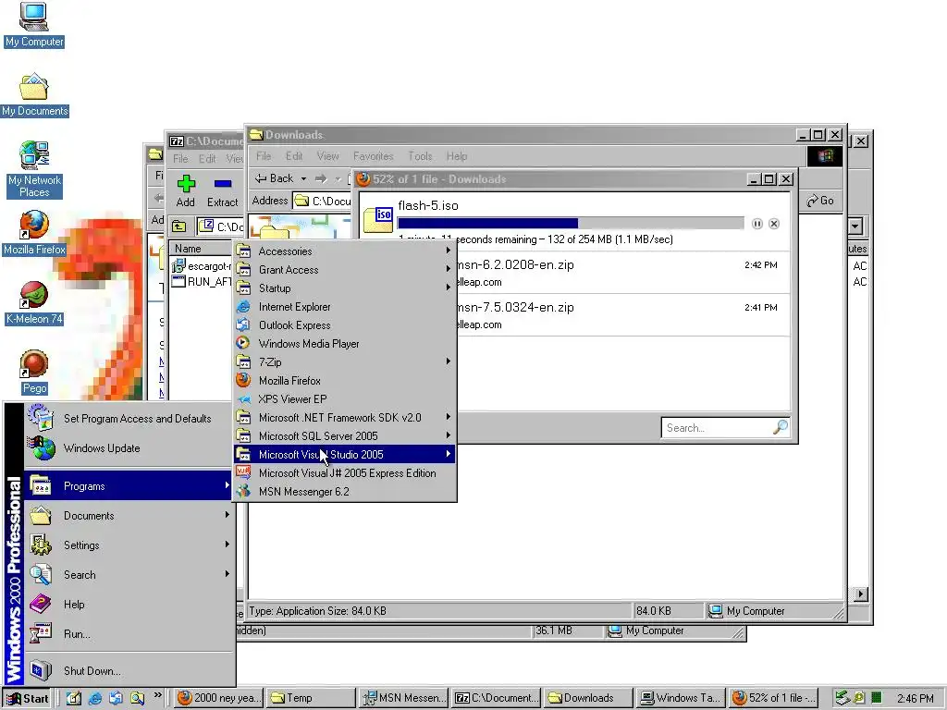Select Windows Update in Start menu
Image resolution: width=947 pixels, height=710 pixels.
point(128,448)
